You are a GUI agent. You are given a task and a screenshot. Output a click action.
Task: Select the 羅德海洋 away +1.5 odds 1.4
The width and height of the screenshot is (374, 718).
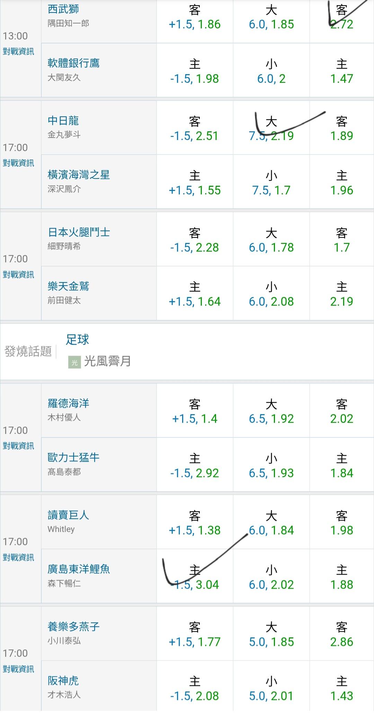(195, 419)
